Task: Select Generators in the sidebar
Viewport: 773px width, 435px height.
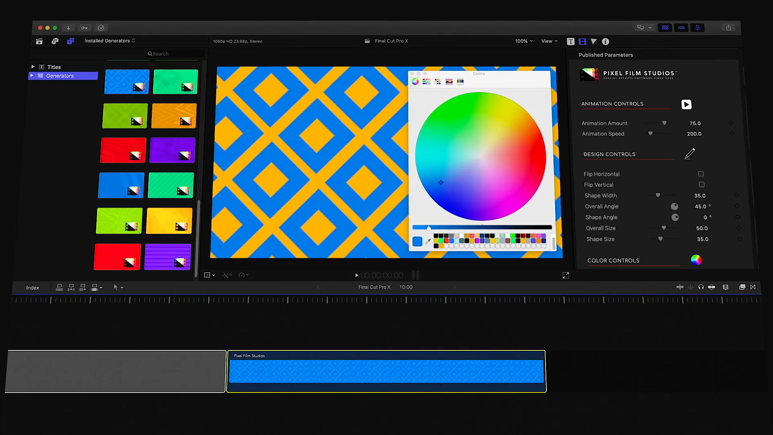Action: [63, 76]
